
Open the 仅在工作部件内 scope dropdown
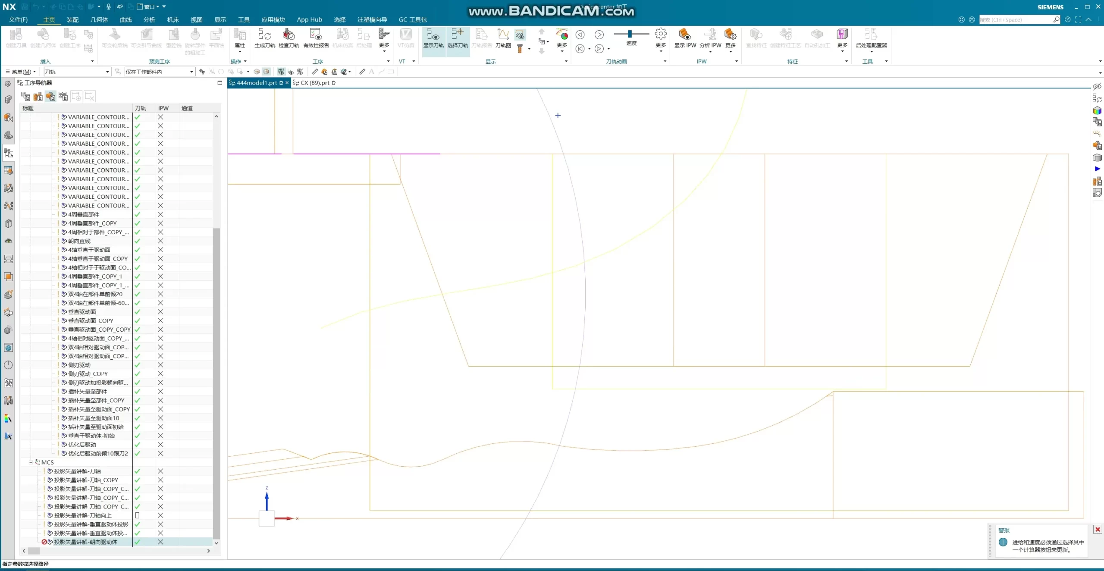[x=191, y=72]
